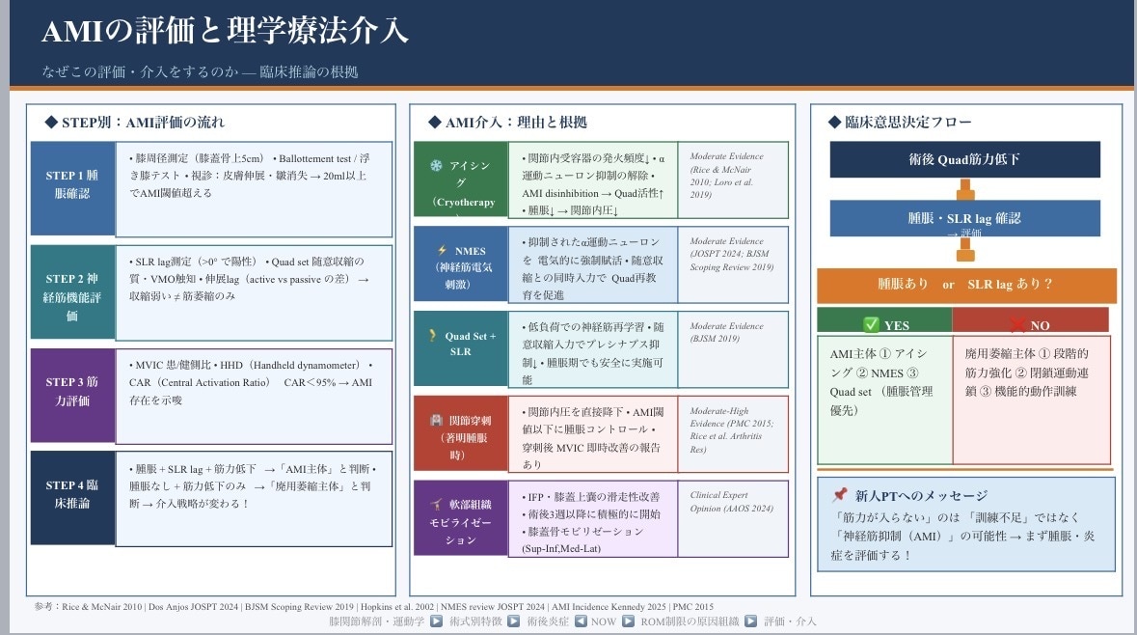Click the 参考 Rice & McNair 2010 reference line

pyautogui.click(x=373, y=607)
